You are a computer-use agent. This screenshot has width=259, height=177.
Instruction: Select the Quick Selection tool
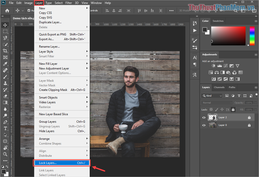(x=5, y=44)
